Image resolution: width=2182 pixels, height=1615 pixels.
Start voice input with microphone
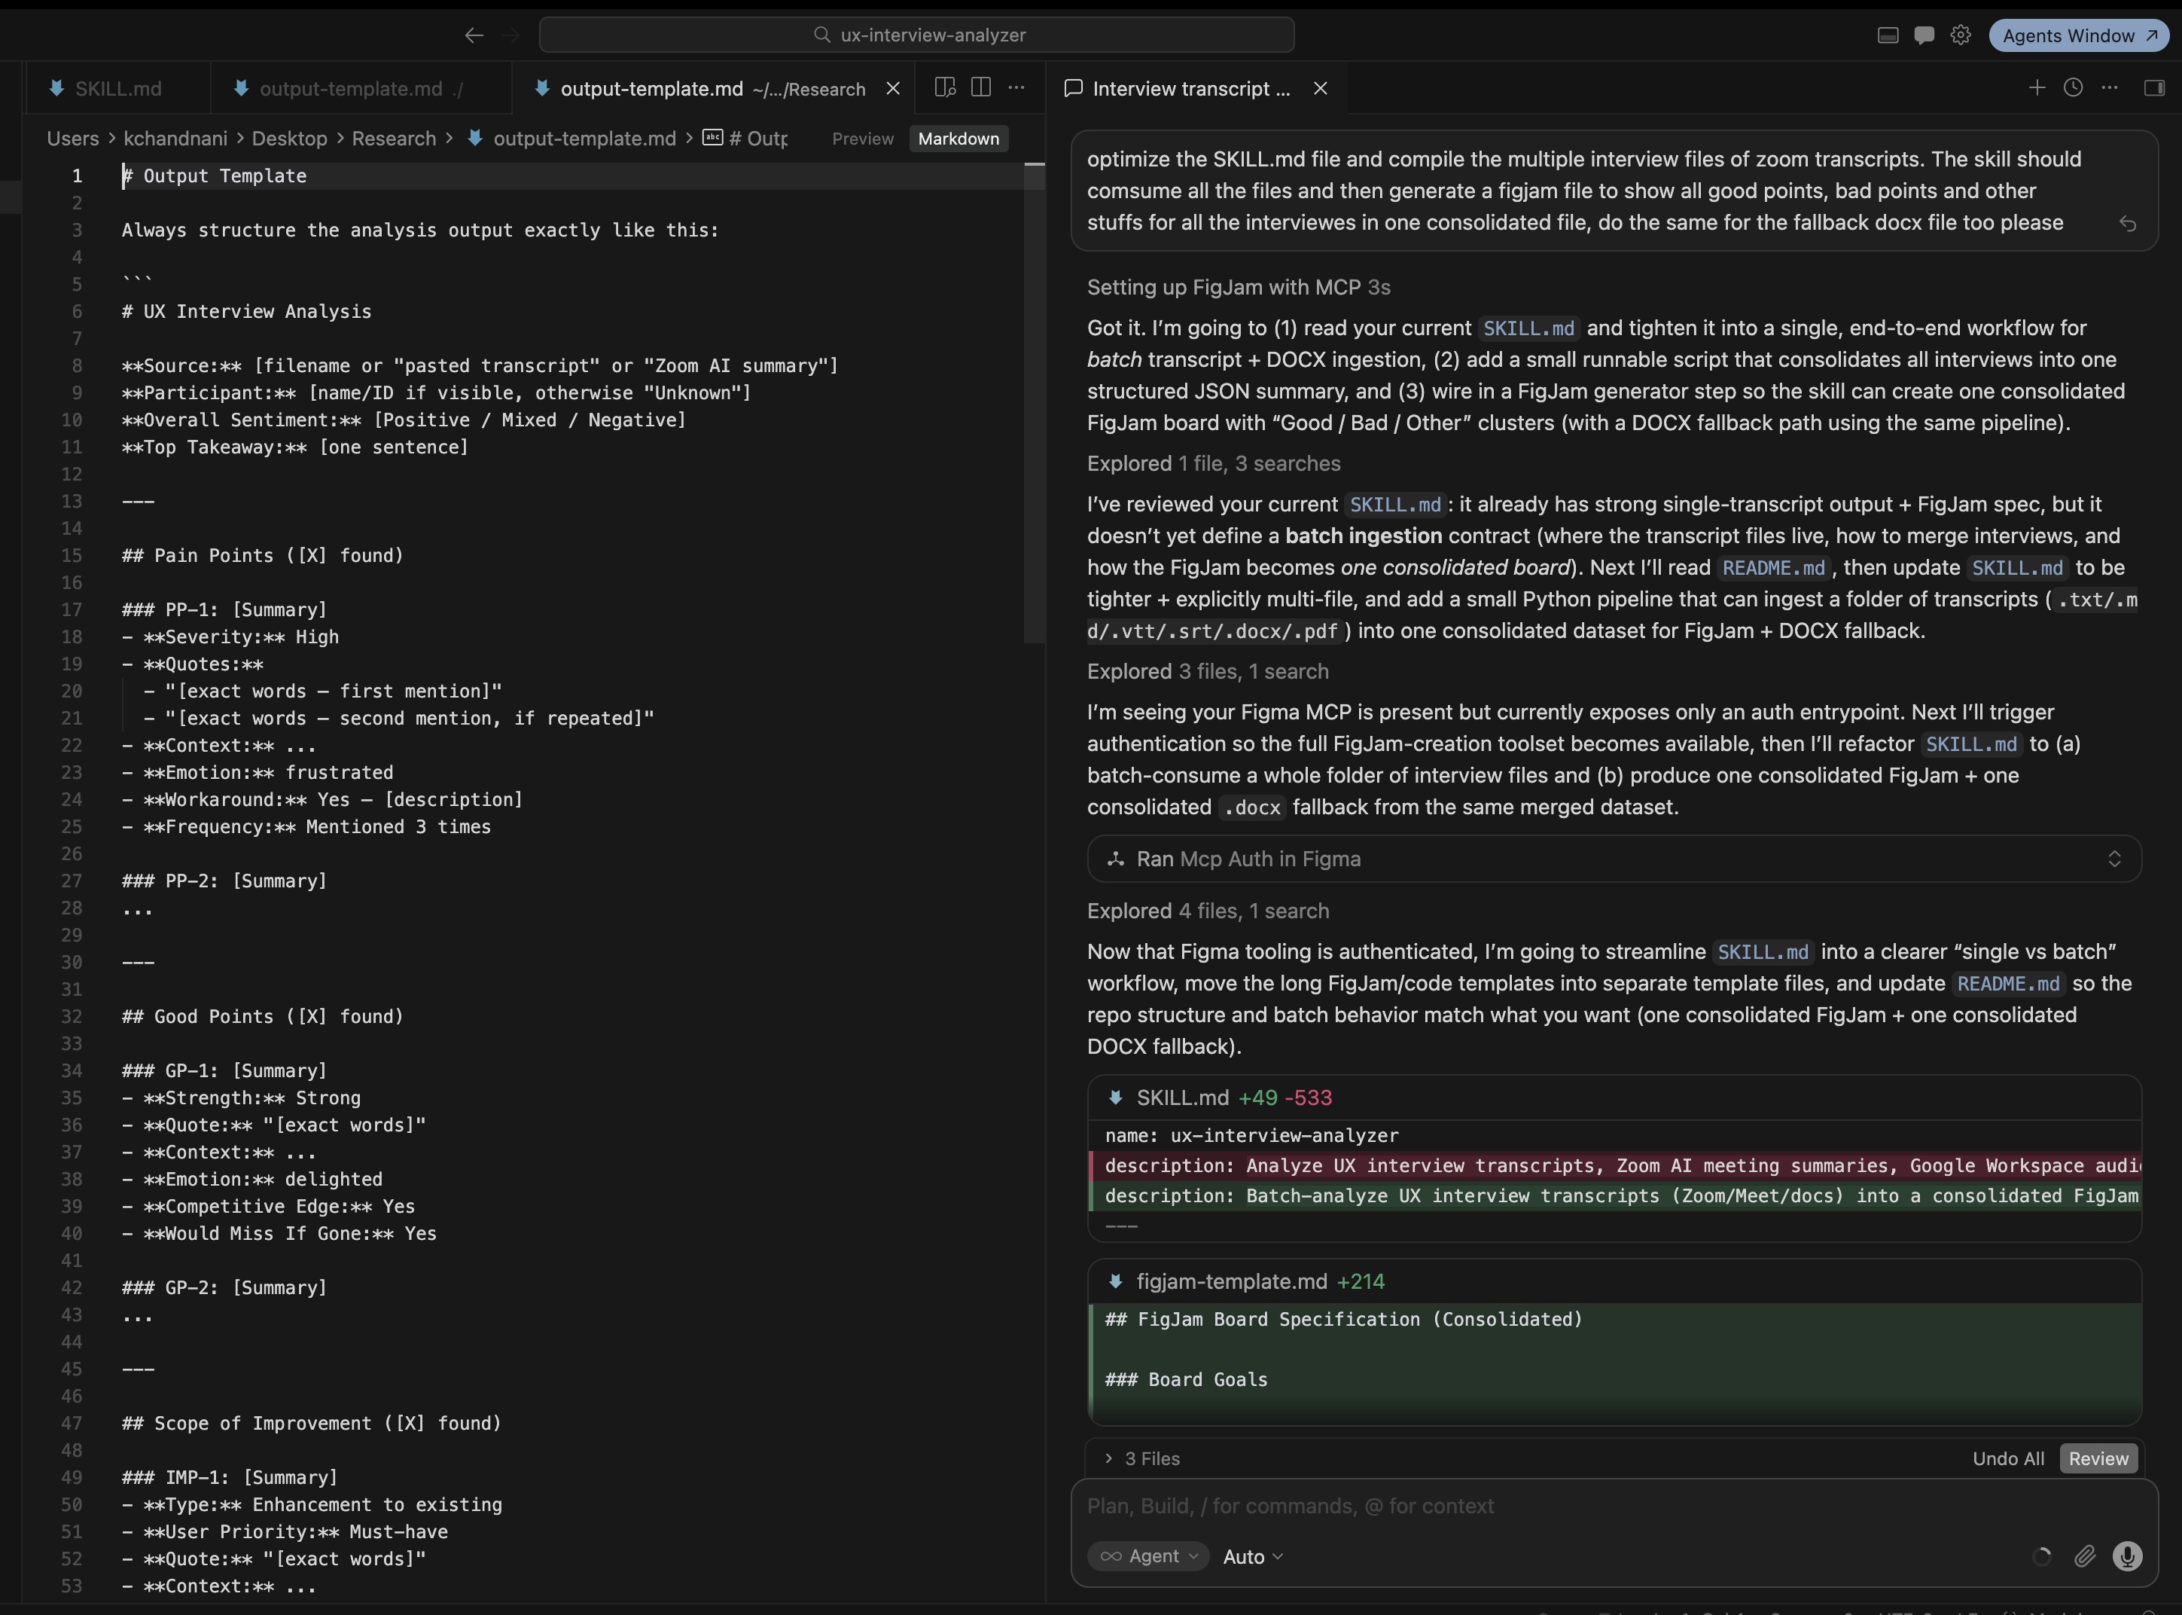[2127, 1556]
